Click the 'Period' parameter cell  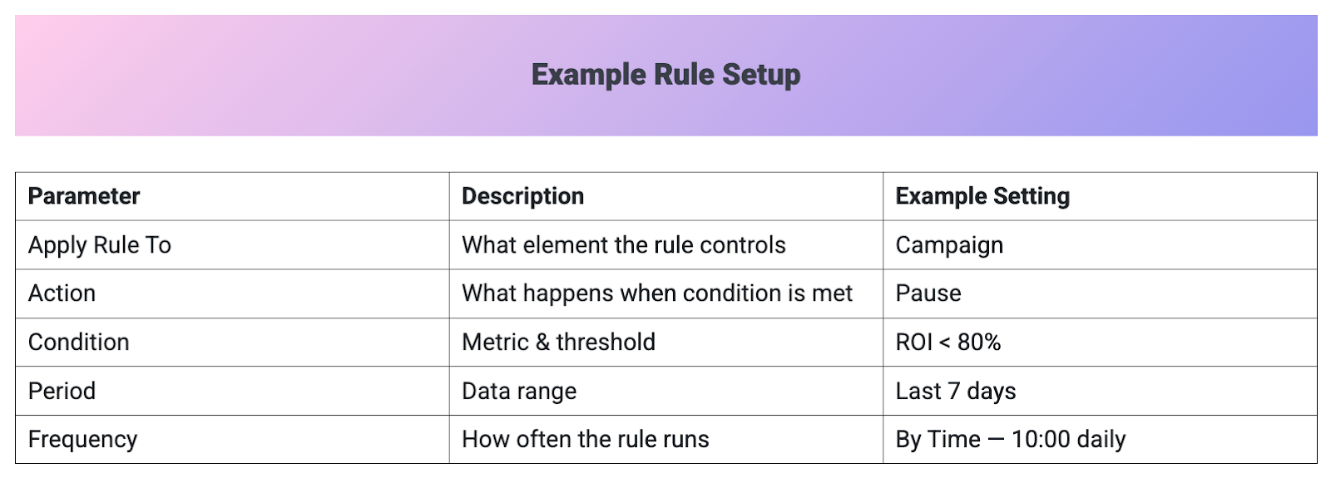pos(62,391)
